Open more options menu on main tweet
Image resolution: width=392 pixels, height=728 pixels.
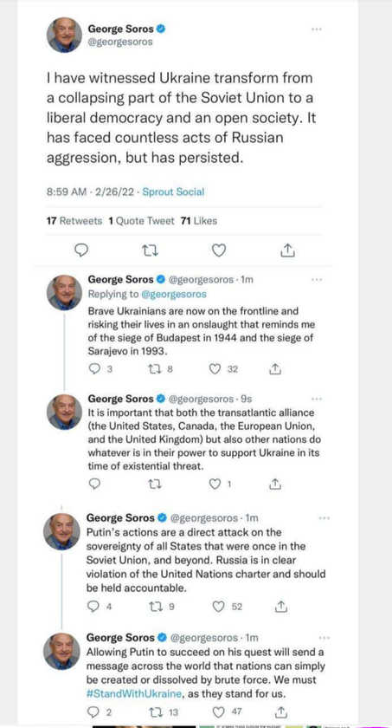coord(316,29)
